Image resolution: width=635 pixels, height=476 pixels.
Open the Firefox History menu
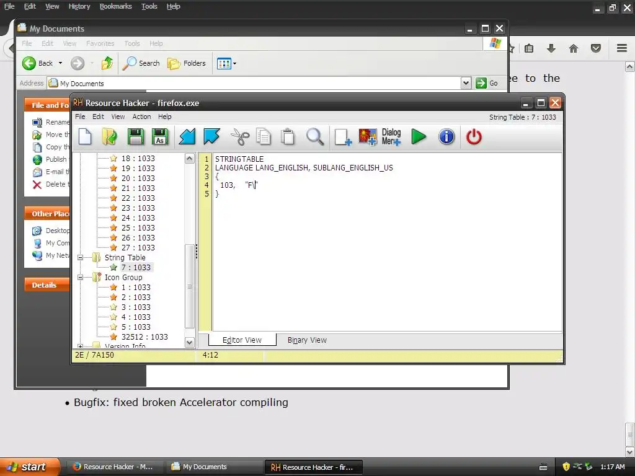point(79,6)
